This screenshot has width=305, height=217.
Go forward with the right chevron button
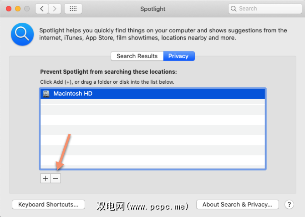55,9
